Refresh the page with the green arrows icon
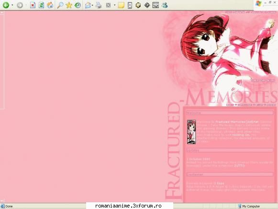 coord(41,5)
